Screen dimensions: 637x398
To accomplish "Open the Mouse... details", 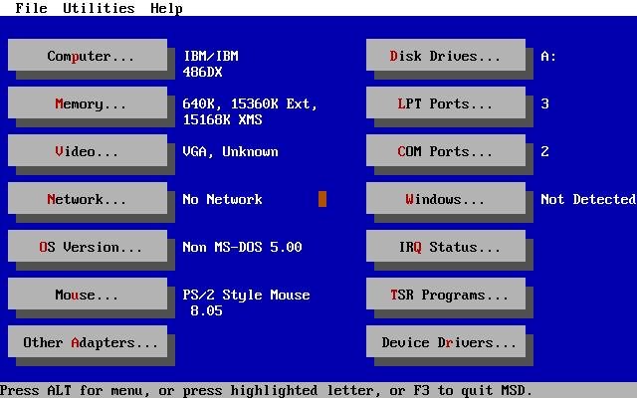I will (88, 295).
